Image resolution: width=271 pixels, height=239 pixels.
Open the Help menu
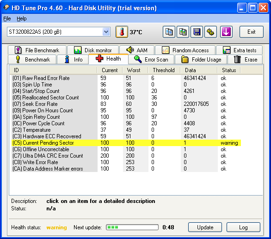(x=22, y=18)
